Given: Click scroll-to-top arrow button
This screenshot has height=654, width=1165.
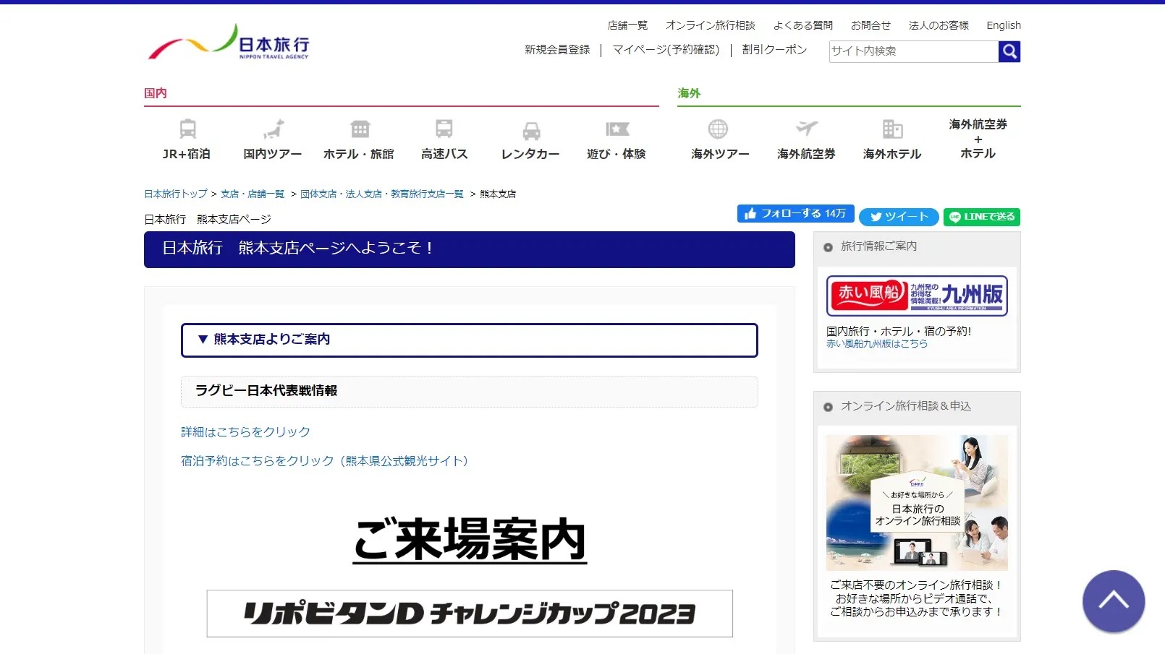Looking at the screenshot, I should [x=1114, y=601].
